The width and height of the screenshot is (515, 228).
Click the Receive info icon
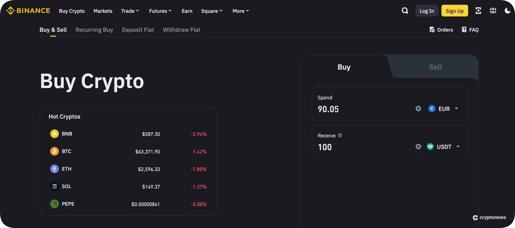(340, 135)
